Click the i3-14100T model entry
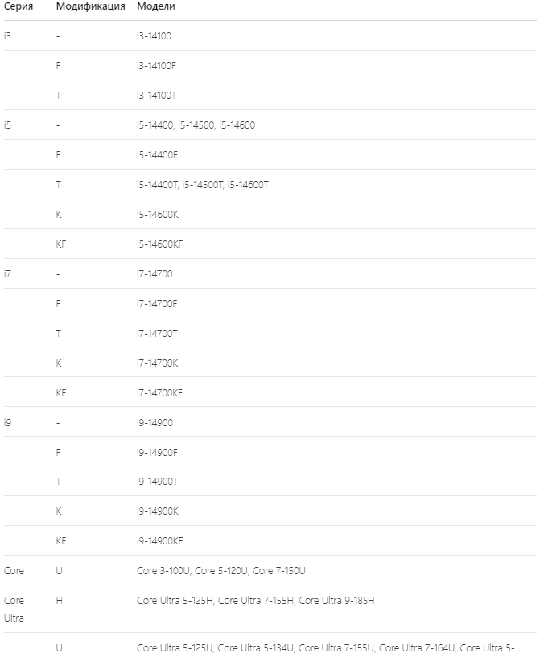This screenshot has height=657, width=548. [x=156, y=96]
